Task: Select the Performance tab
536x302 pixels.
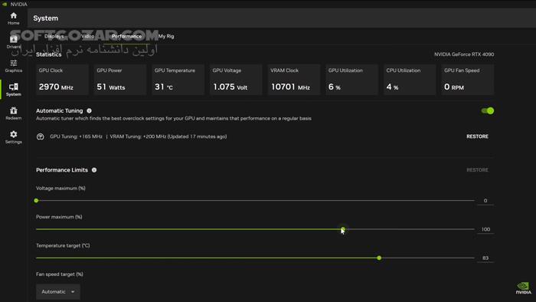Action: coord(126,36)
